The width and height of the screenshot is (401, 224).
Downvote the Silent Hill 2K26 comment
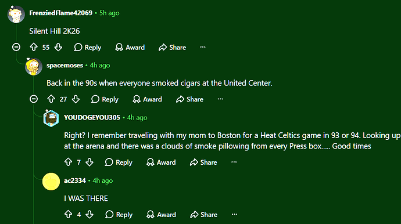[x=58, y=47]
